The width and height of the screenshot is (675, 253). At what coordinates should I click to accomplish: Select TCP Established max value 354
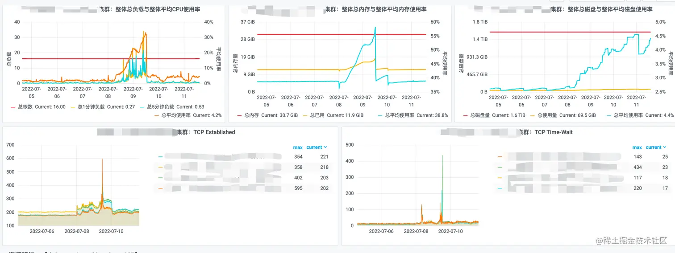pos(298,157)
